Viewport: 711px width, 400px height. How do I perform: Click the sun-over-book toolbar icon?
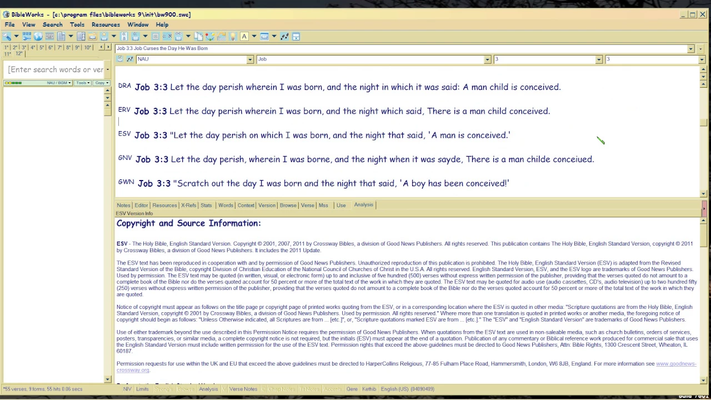point(104,36)
